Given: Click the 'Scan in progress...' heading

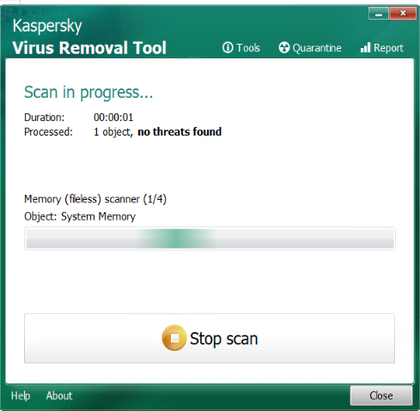Looking at the screenshot, I should (88, 93).
